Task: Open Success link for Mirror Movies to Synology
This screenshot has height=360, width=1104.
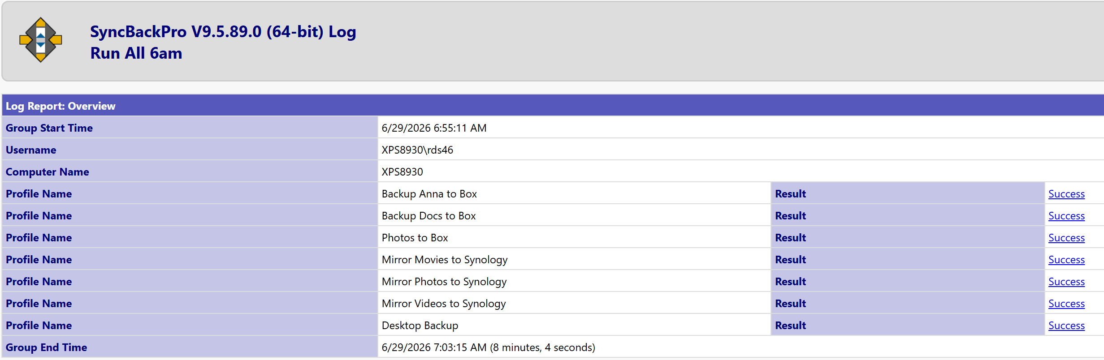Action: coord(1066,260)
